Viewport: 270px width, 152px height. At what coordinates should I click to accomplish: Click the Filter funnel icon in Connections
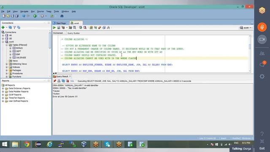click(x=14, y=27)
